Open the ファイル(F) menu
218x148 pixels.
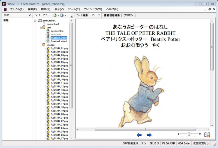pos(16,9)
